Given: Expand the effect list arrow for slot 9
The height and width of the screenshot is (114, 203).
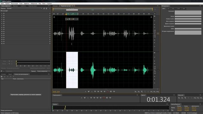Looking at the screenshot, I should (50, 29).
